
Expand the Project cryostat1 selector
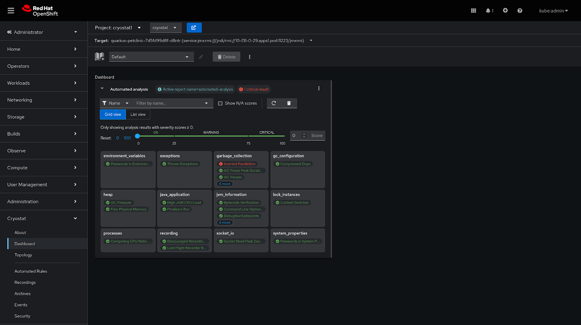point(118,28)
